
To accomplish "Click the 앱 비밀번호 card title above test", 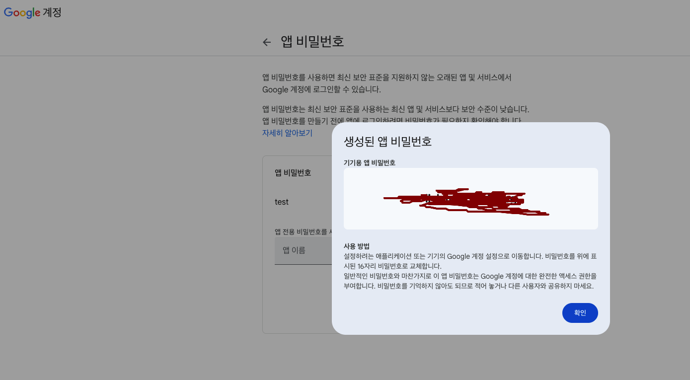I will [x=293, y=173].
